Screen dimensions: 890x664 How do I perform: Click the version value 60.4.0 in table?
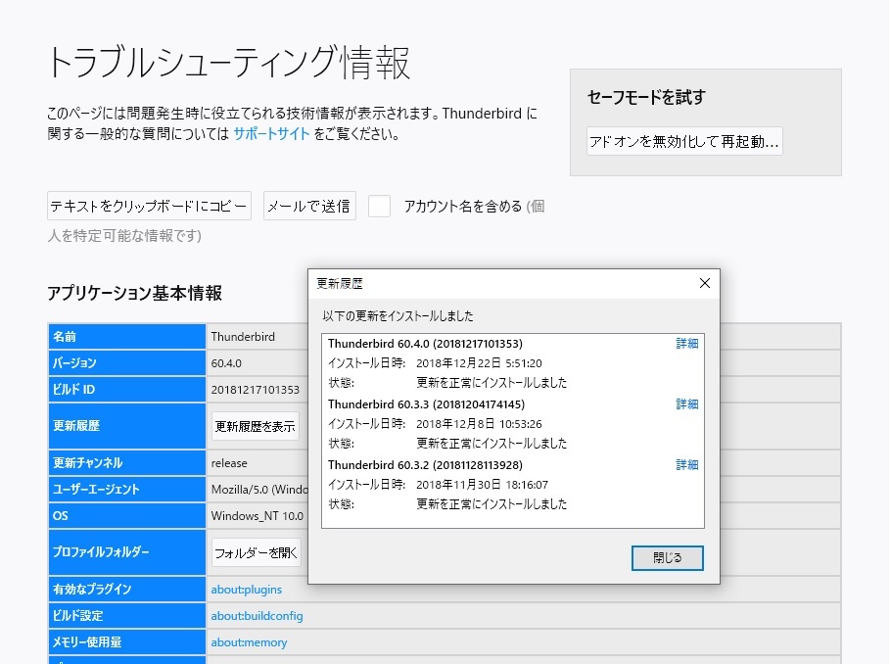226,363
